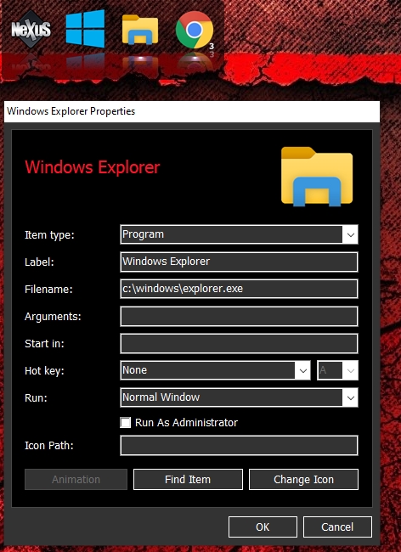Toggle the Run As Administrator checkbox
The height and width of the screenshot is (552, 401).
click(126, 422)
